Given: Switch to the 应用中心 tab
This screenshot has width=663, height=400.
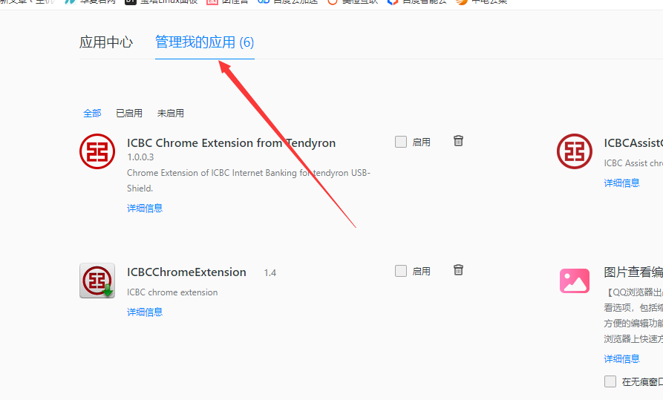Looking at the screenshot, I should pyautogui.click(x=106, y=42).
